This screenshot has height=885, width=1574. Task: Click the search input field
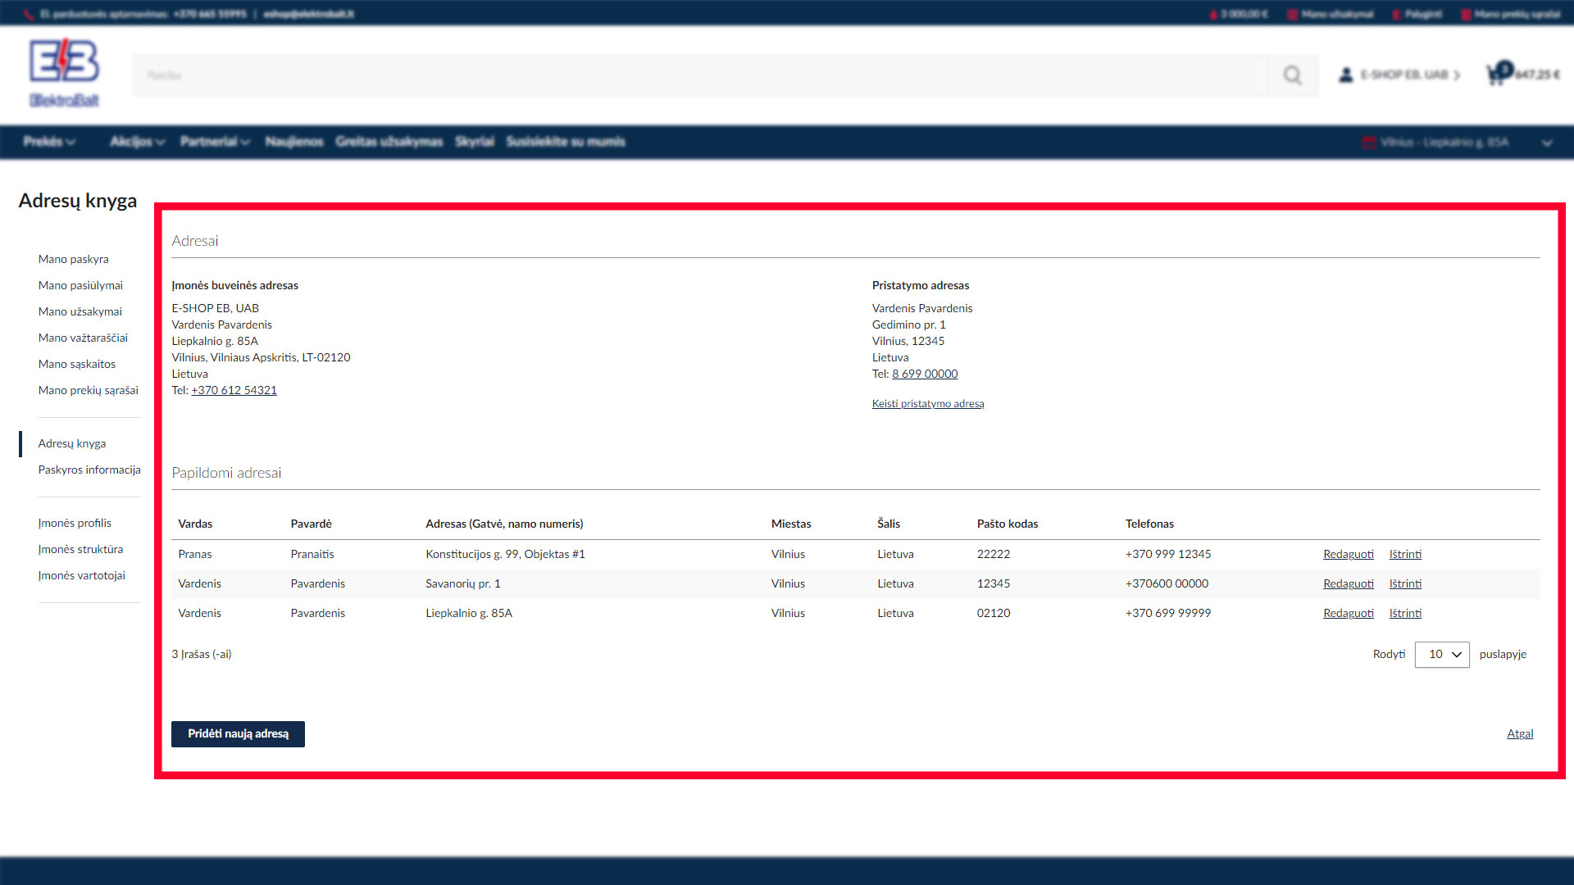pos(697,75)
